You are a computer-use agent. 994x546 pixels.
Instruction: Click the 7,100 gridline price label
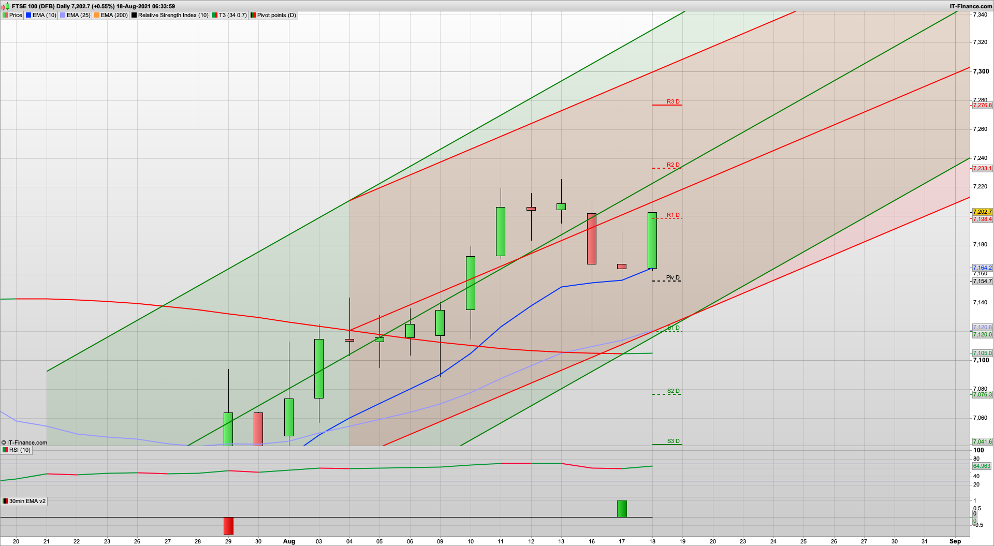click(981, 360)
